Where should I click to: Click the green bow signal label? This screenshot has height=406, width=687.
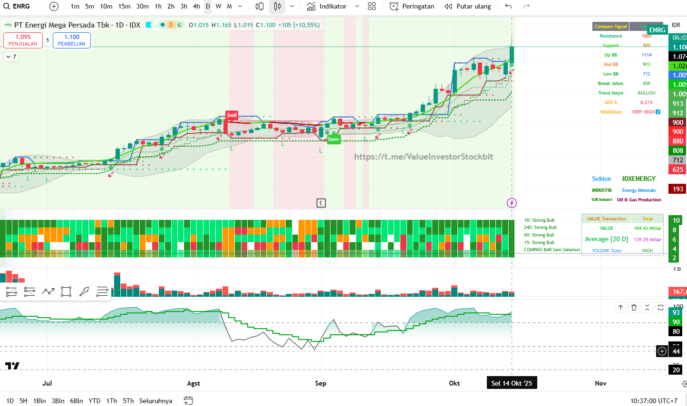[x=334, y=139]
